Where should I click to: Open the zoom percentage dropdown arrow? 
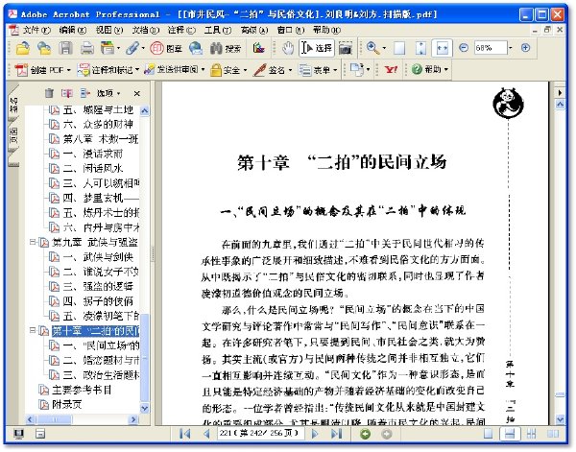(x=511, y=48)
